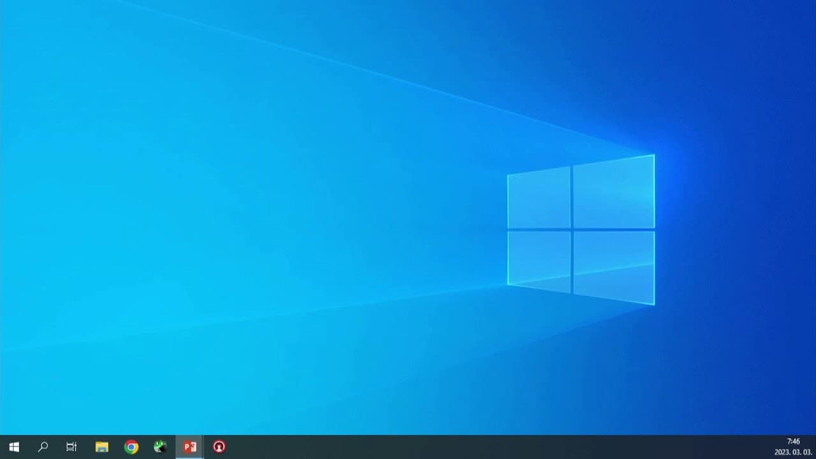The image size is (816, 459).
Task: Click the 7:46 clock time
Action: (x=793, y=441)
